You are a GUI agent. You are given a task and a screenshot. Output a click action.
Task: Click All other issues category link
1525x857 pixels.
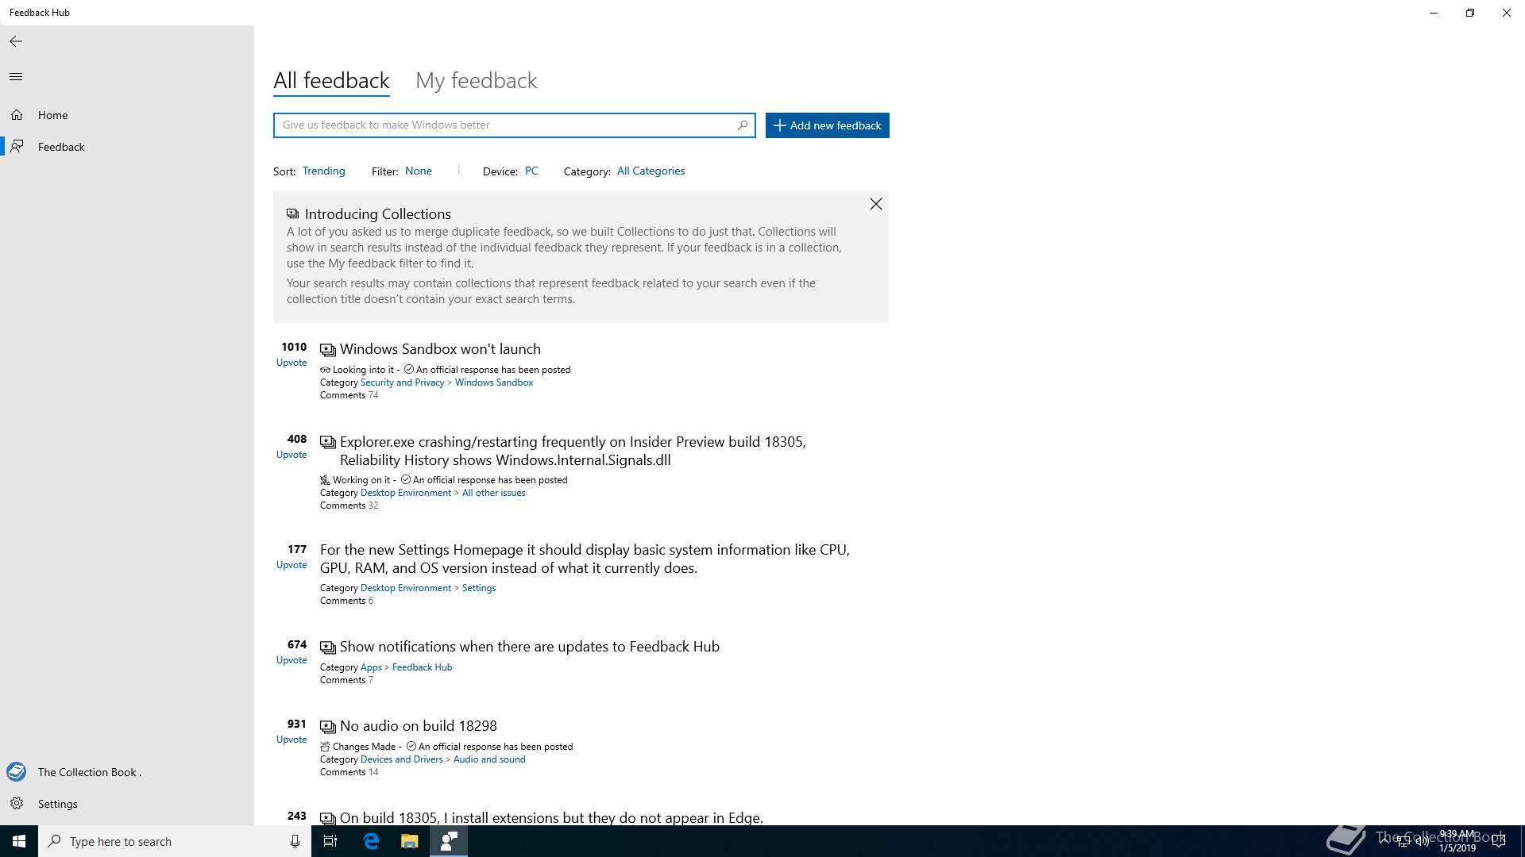tap(493, 493)
